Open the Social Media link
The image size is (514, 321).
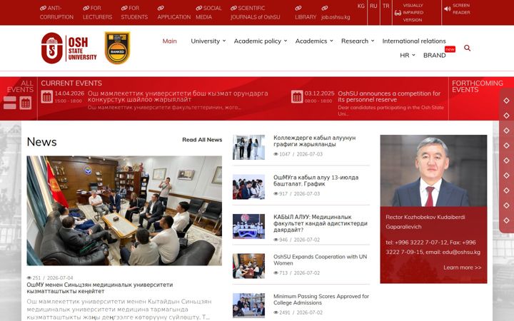tap(208, 12)
